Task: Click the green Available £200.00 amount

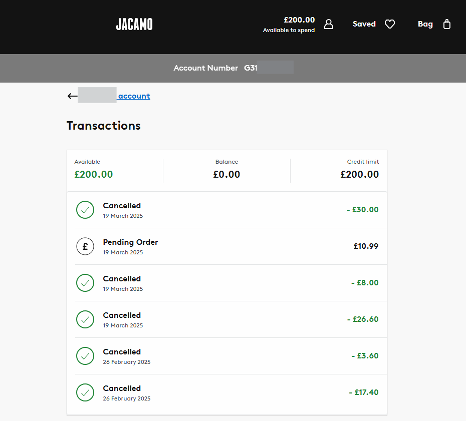Action: (x=94, y=174)
